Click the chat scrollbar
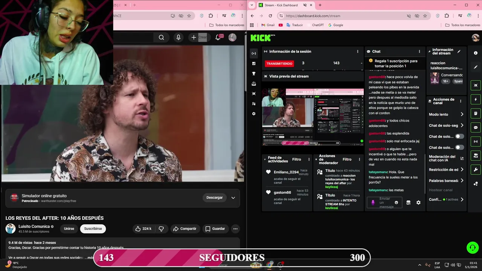 (x=425, y=173)
